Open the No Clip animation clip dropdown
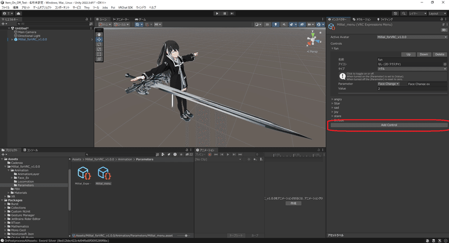The height and width of the screenshot is (243, 449). [x=218, y=159]
